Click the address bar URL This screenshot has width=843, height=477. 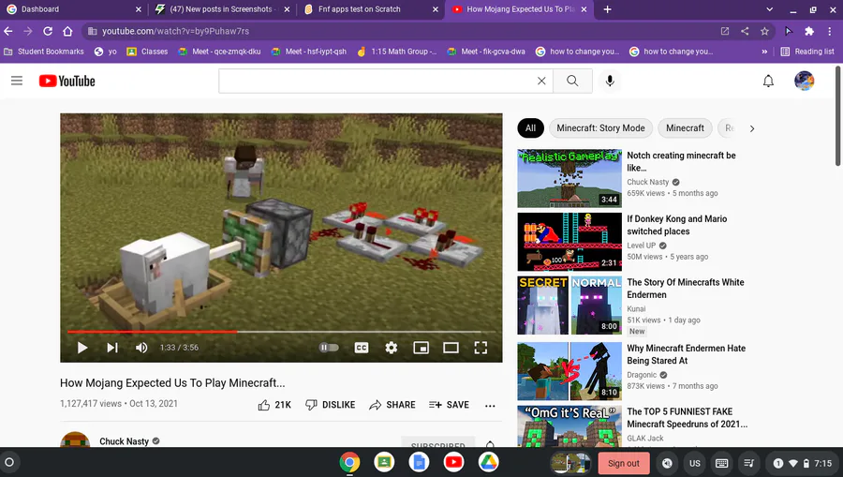(175, 31)
